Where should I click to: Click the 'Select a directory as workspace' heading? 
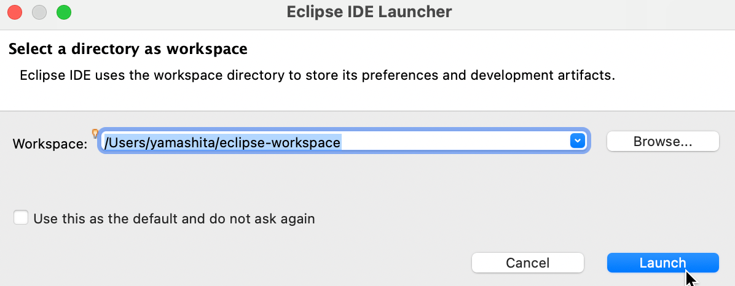point(128,48)
